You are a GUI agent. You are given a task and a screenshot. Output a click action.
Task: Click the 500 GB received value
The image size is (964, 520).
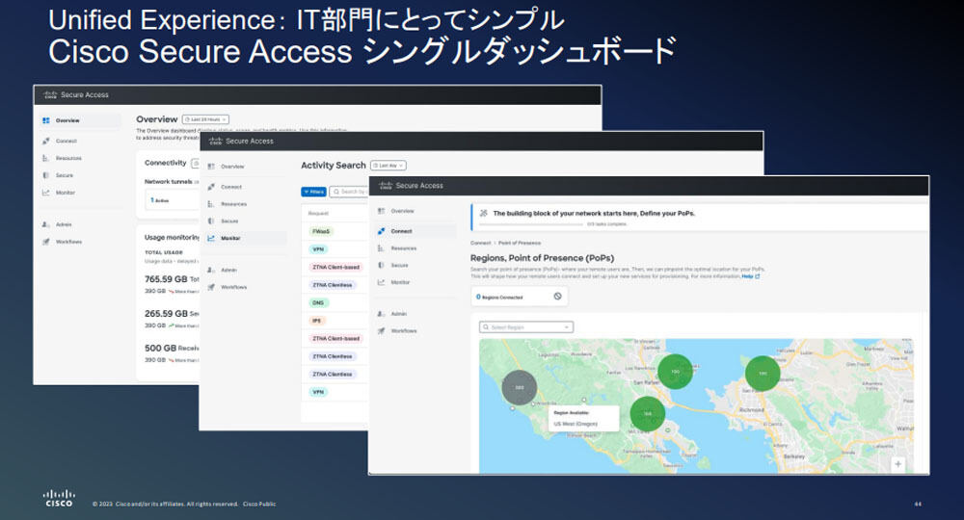pyautogui.click(x=160, y=348)
